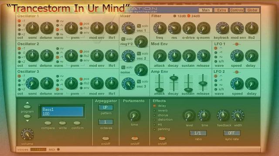Select the distortion effect
Image resolution: width=279 pixels, height=156 pixels.
coord(154,120)
